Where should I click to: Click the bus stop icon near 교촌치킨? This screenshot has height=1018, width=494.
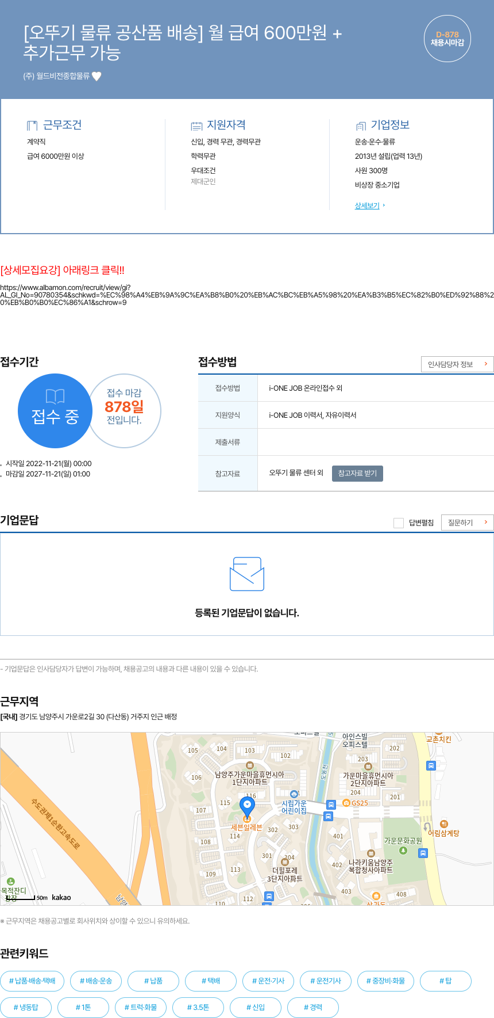[x=431, y=765]
